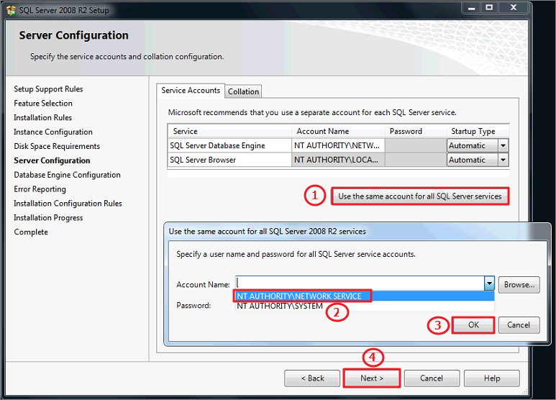Expand the Account Name combo box arrow
This screenshot has width=556, height=400.
click(489, 283)
